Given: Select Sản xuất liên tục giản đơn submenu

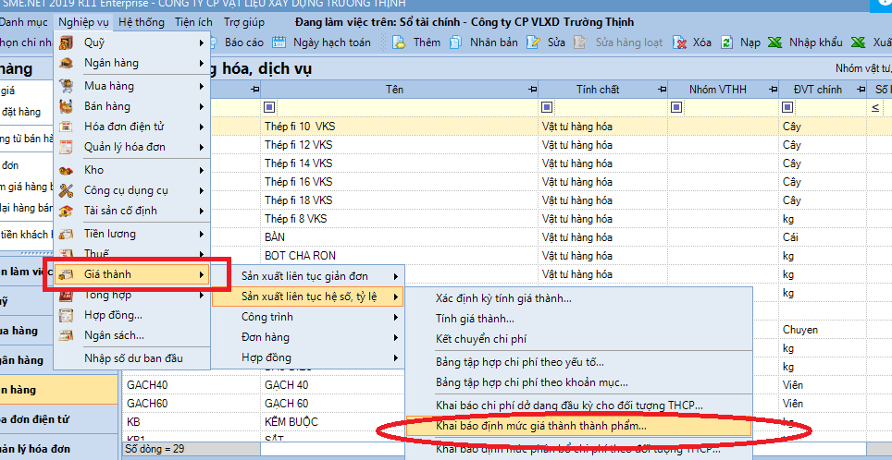Looking at the screenshot, I should coord(308,276).
